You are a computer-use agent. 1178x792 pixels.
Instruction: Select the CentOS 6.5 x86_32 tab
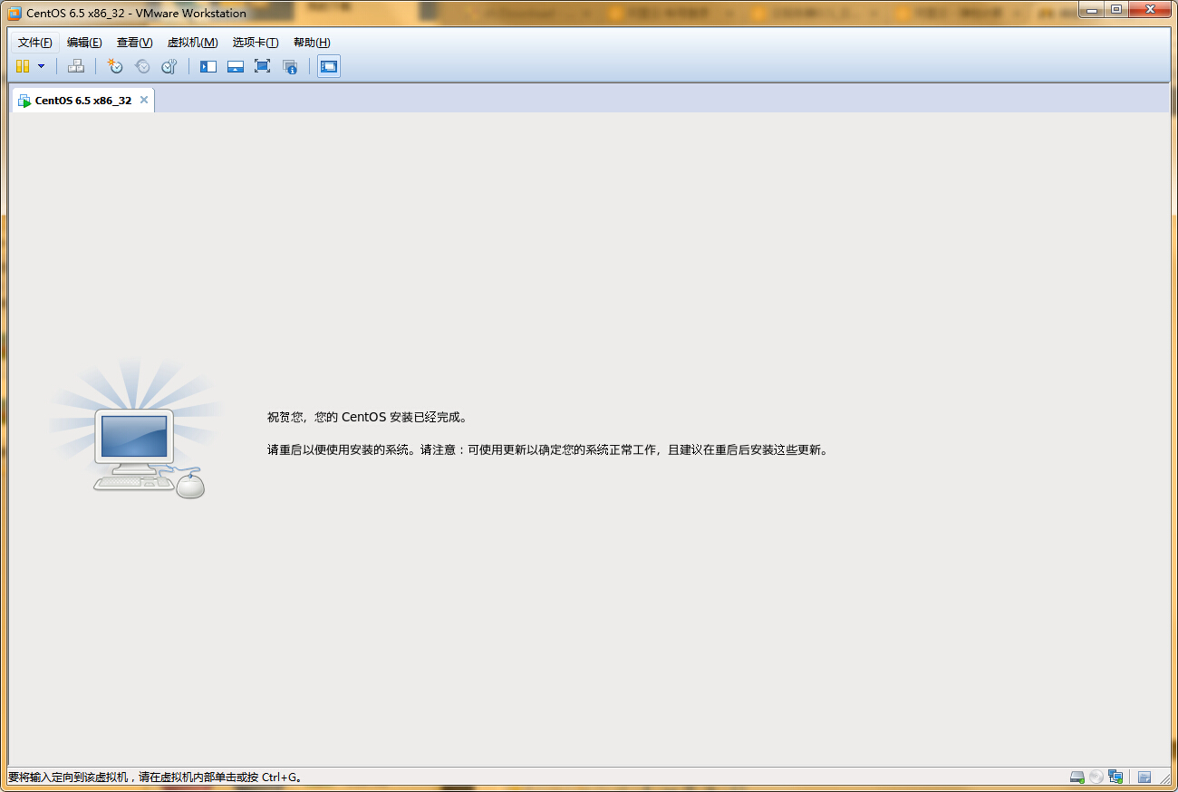tap(82, 101)
